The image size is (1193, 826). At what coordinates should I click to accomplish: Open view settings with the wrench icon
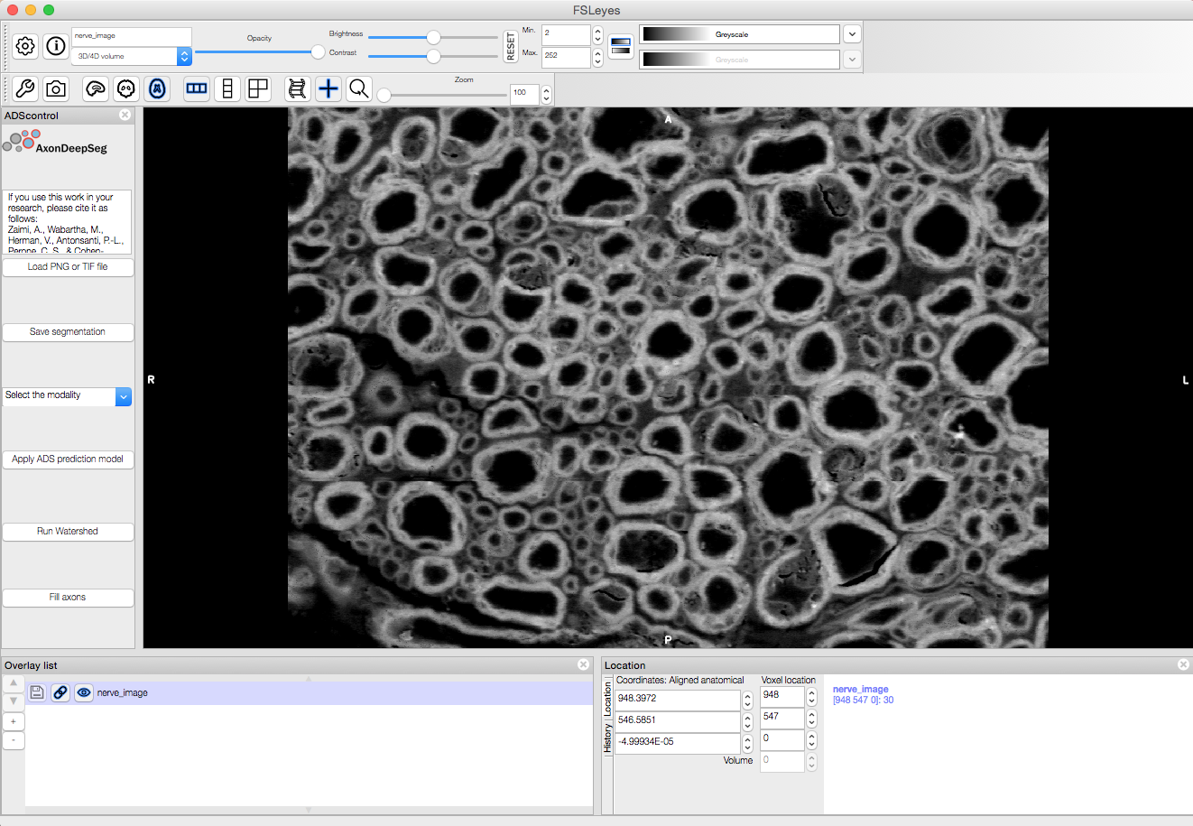tap(25, 88)
